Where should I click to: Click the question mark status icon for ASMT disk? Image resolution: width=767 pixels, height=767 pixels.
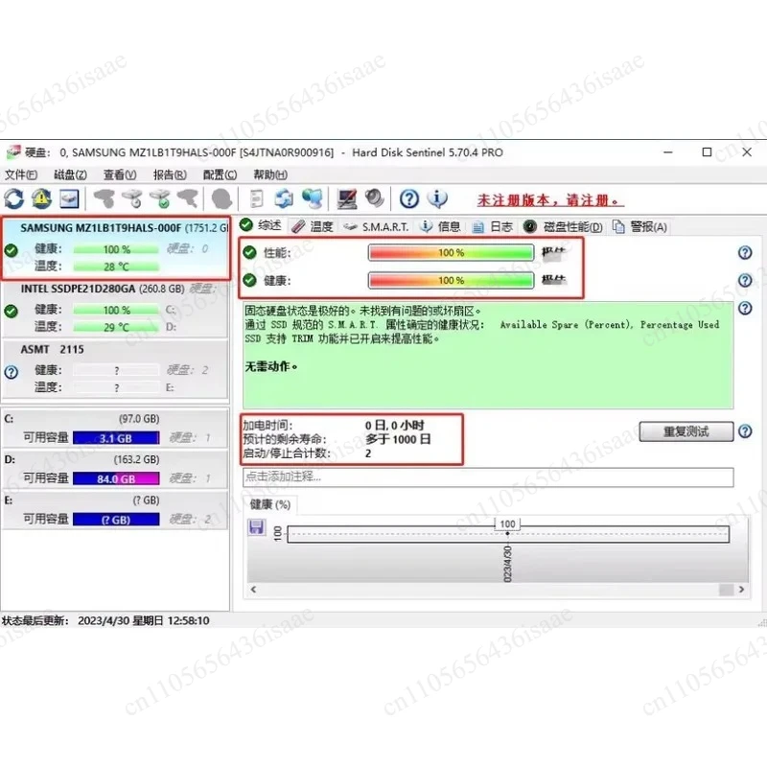tap(11, 372)
